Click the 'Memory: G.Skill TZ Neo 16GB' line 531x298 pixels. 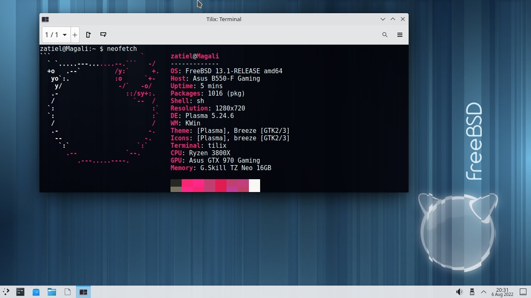coord(221,168)
